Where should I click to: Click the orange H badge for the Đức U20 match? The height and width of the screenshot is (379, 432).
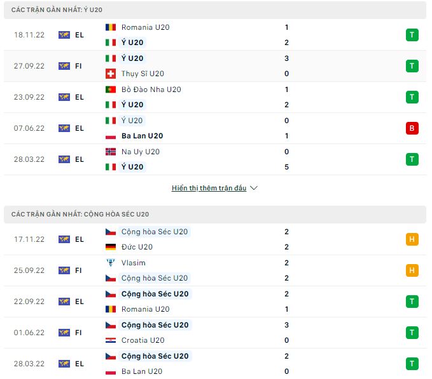[412, 239]
